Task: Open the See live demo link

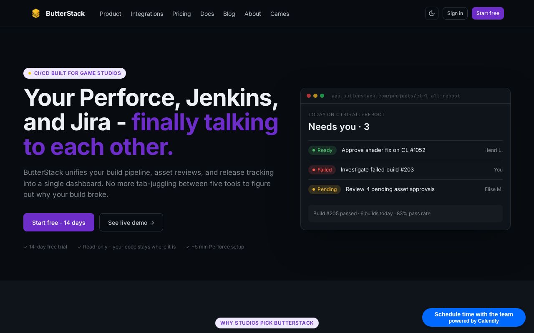Action: (131, 222)
